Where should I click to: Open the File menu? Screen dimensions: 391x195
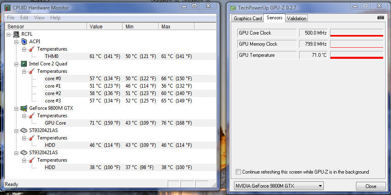[x=11, y=17]
